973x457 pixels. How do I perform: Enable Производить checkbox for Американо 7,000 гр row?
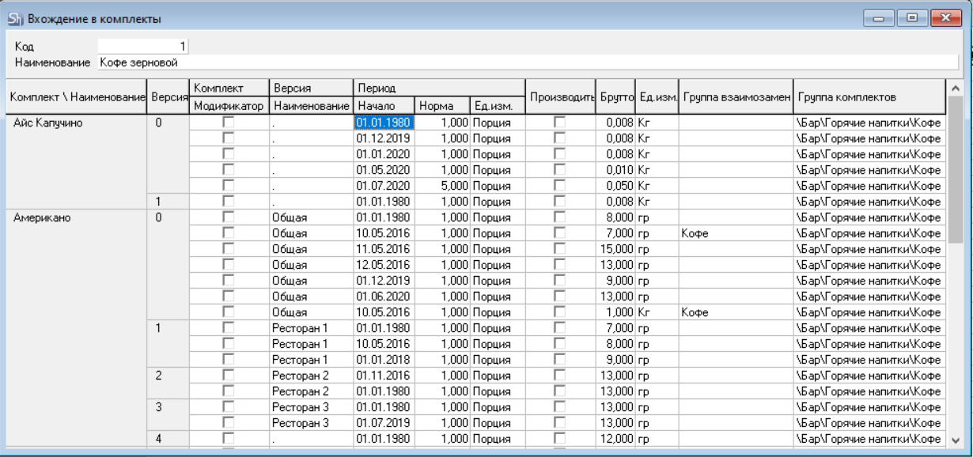click(560, 233)
